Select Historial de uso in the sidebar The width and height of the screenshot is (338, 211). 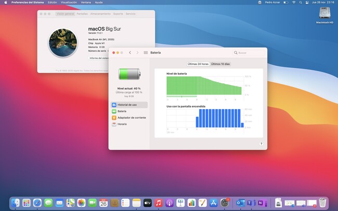click(x=129, y=105)
